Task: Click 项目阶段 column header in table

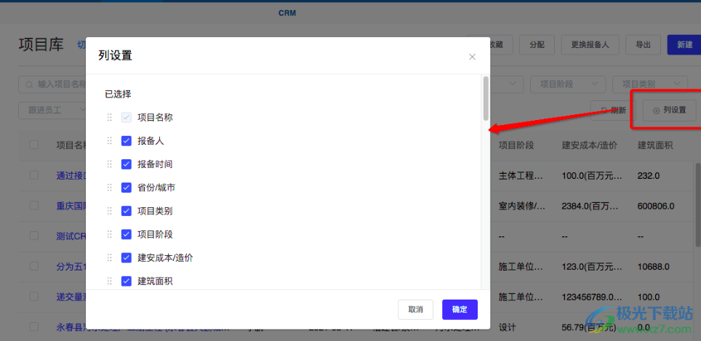Action: click(x=516, y=145)
